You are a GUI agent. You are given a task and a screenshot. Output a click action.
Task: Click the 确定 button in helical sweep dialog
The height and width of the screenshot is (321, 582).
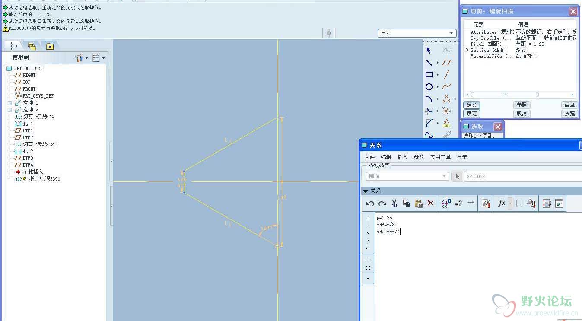coord(471,114)
